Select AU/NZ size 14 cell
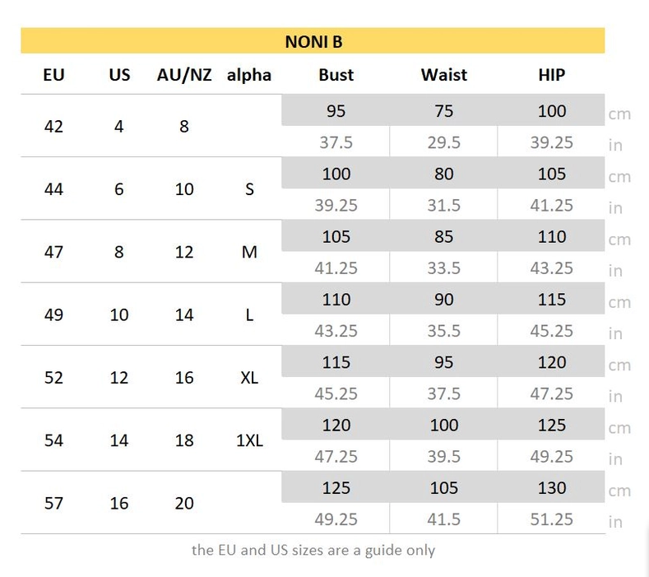 click(184, 314)
